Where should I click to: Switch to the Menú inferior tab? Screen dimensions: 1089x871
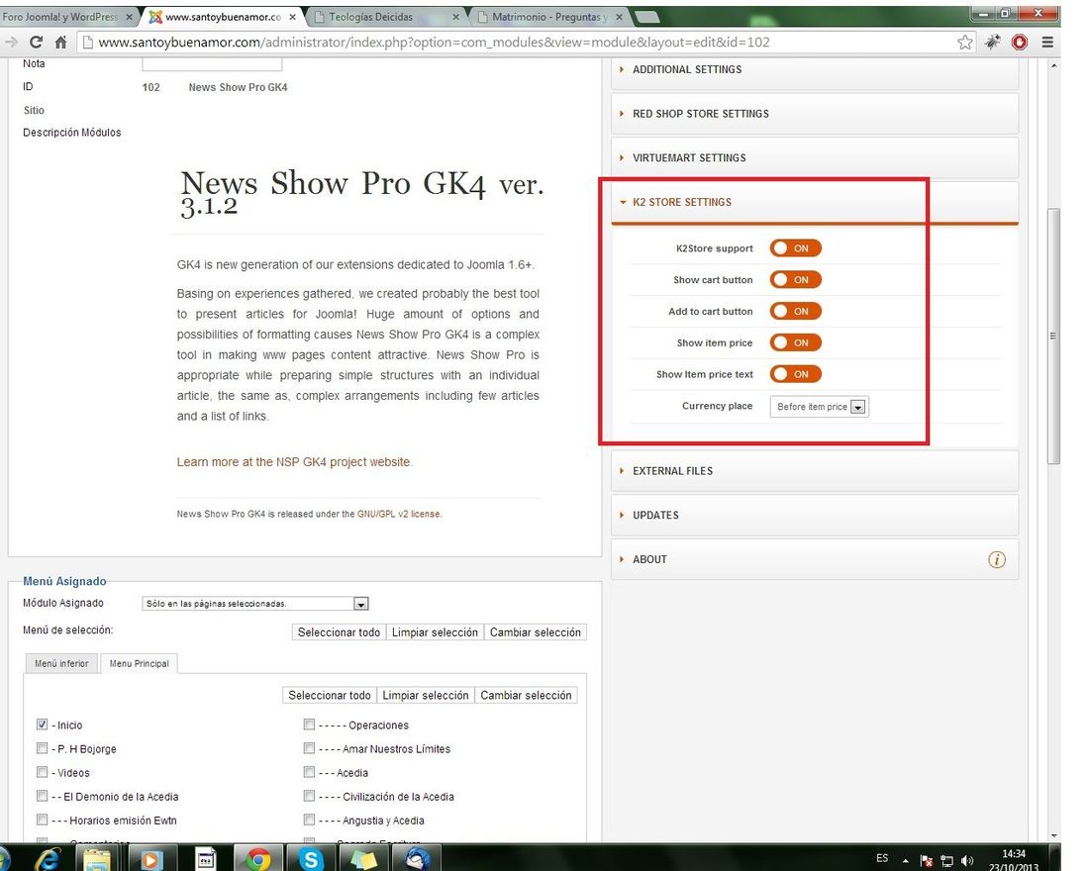[x=61, y=664]
